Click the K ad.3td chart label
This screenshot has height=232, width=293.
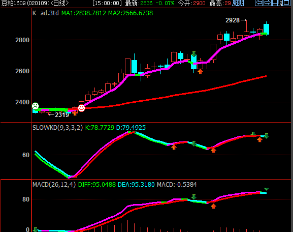(x=46, y=13)
